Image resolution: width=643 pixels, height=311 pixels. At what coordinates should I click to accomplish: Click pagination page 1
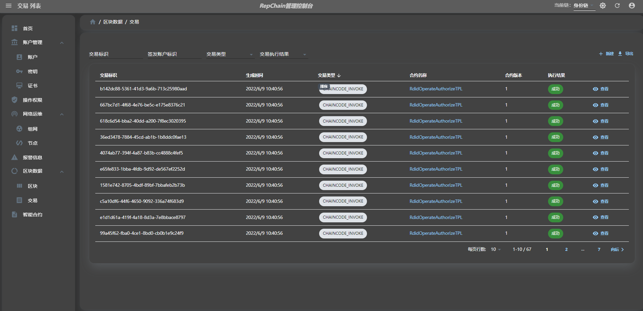(x=547, y=250)
